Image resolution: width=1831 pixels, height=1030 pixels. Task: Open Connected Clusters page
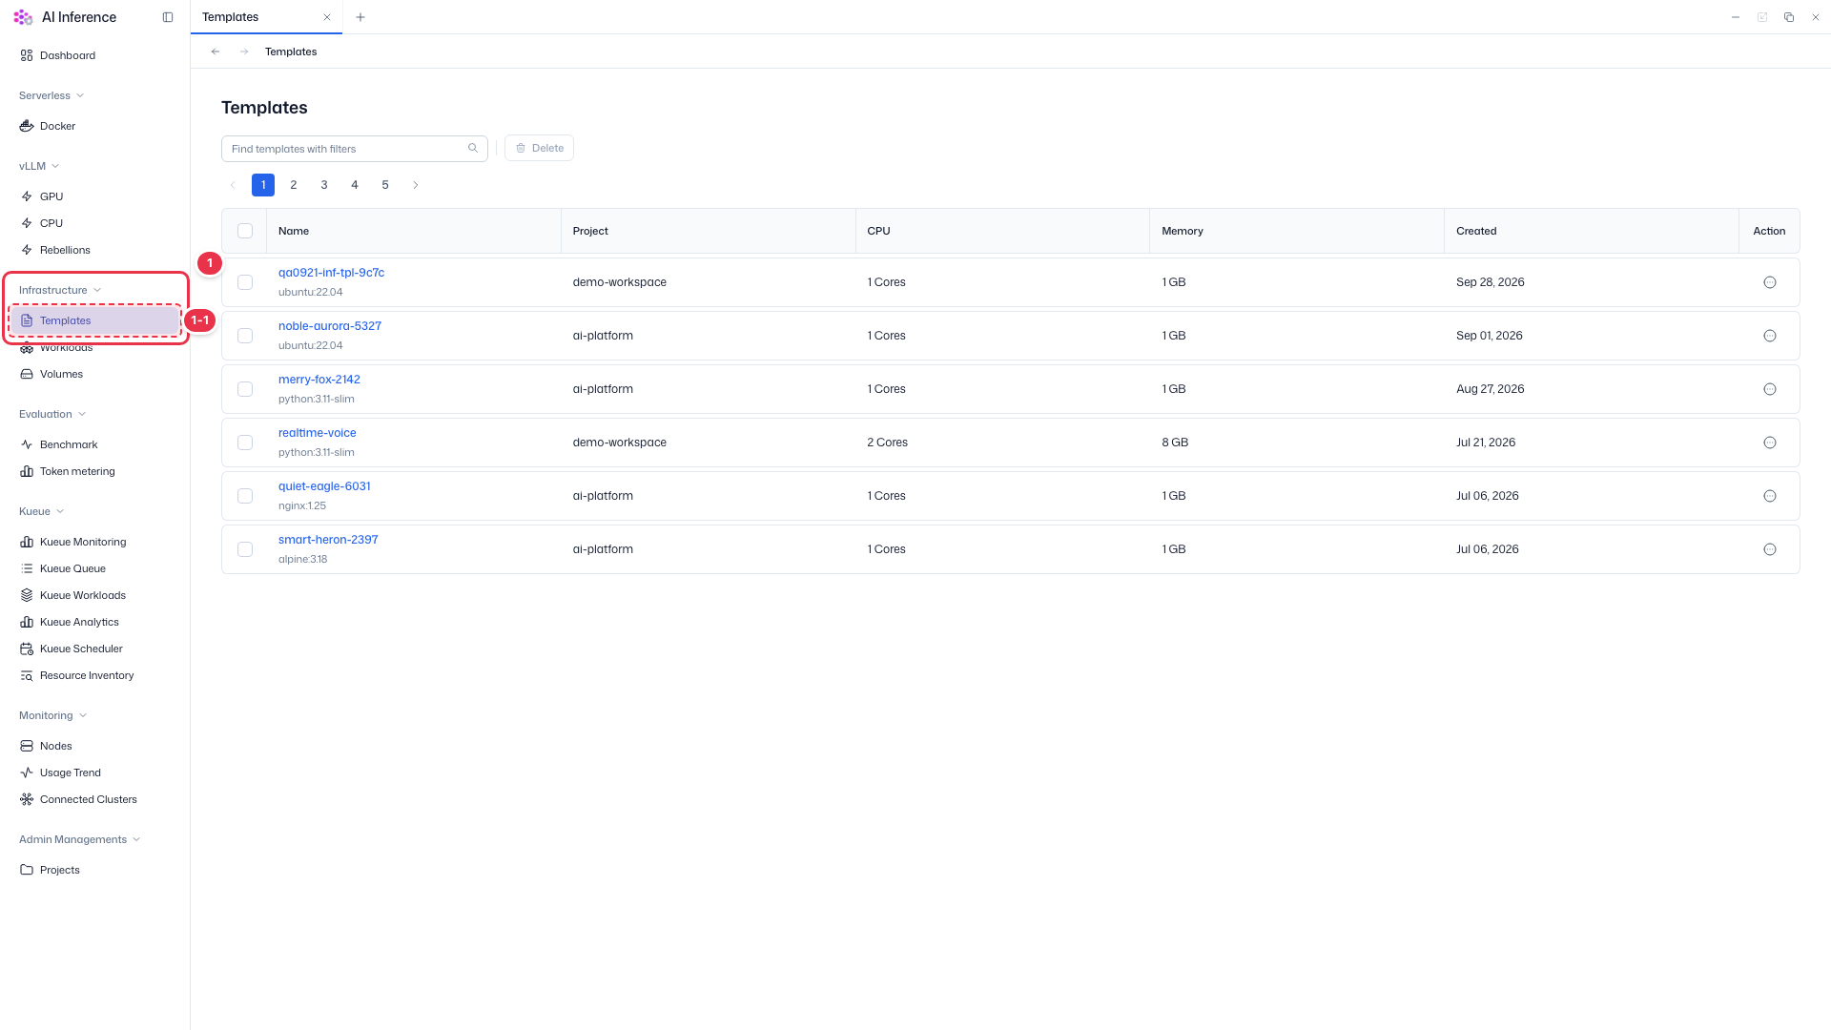89,799
